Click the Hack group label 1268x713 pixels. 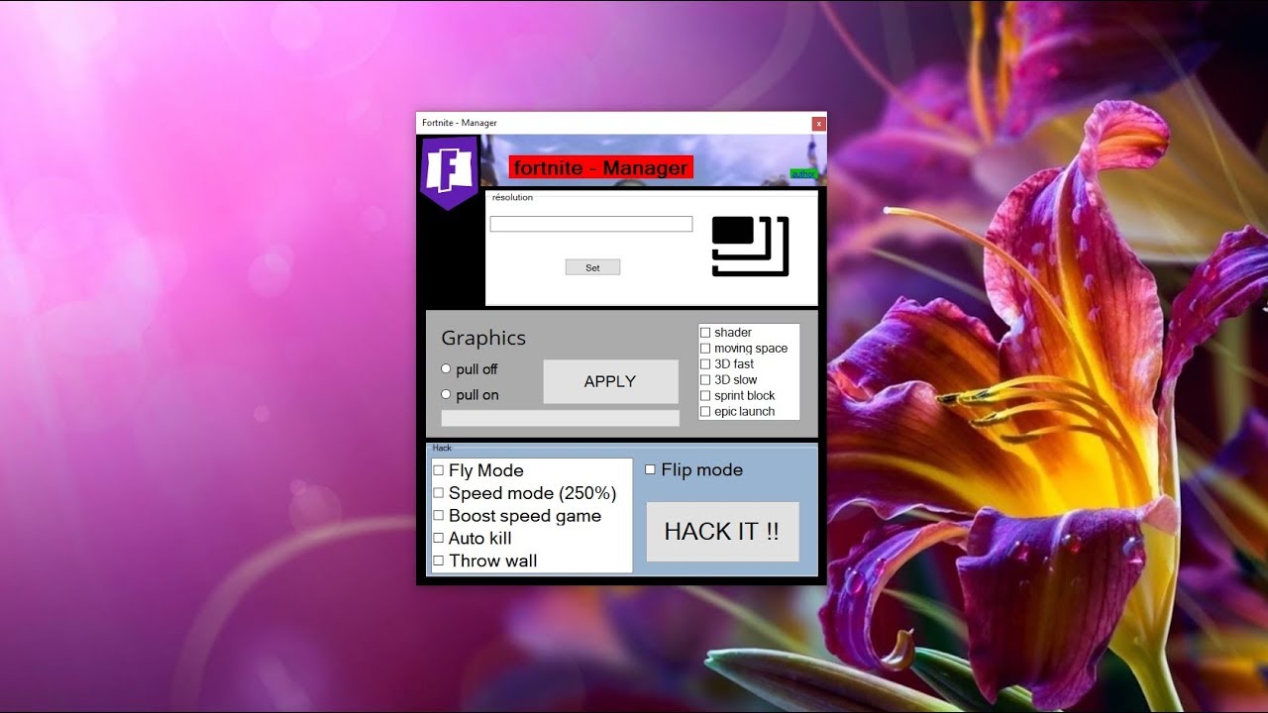(442, 449)
